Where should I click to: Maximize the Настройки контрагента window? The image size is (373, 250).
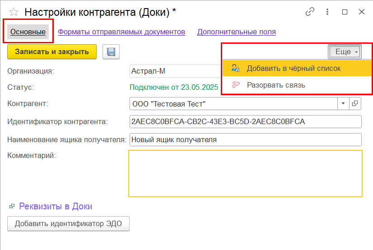pos(345,12)
